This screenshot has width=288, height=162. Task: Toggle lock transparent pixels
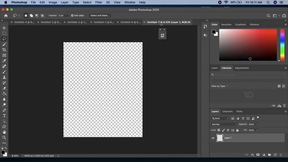(x=219, y=130)
